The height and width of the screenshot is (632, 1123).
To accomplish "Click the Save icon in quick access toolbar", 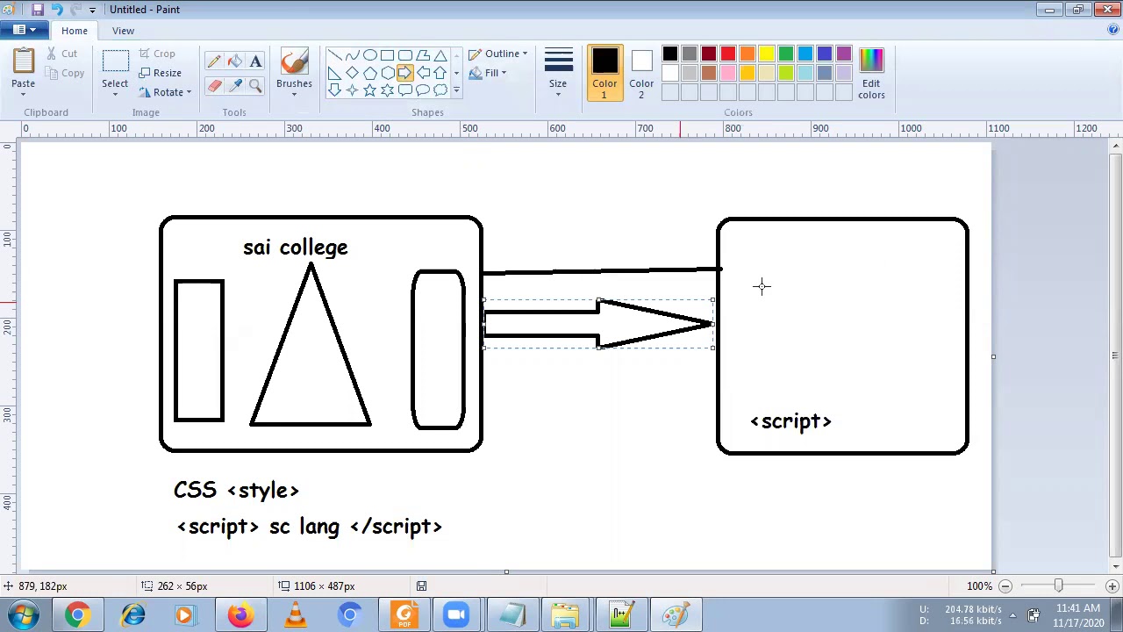I will (38, 10).
